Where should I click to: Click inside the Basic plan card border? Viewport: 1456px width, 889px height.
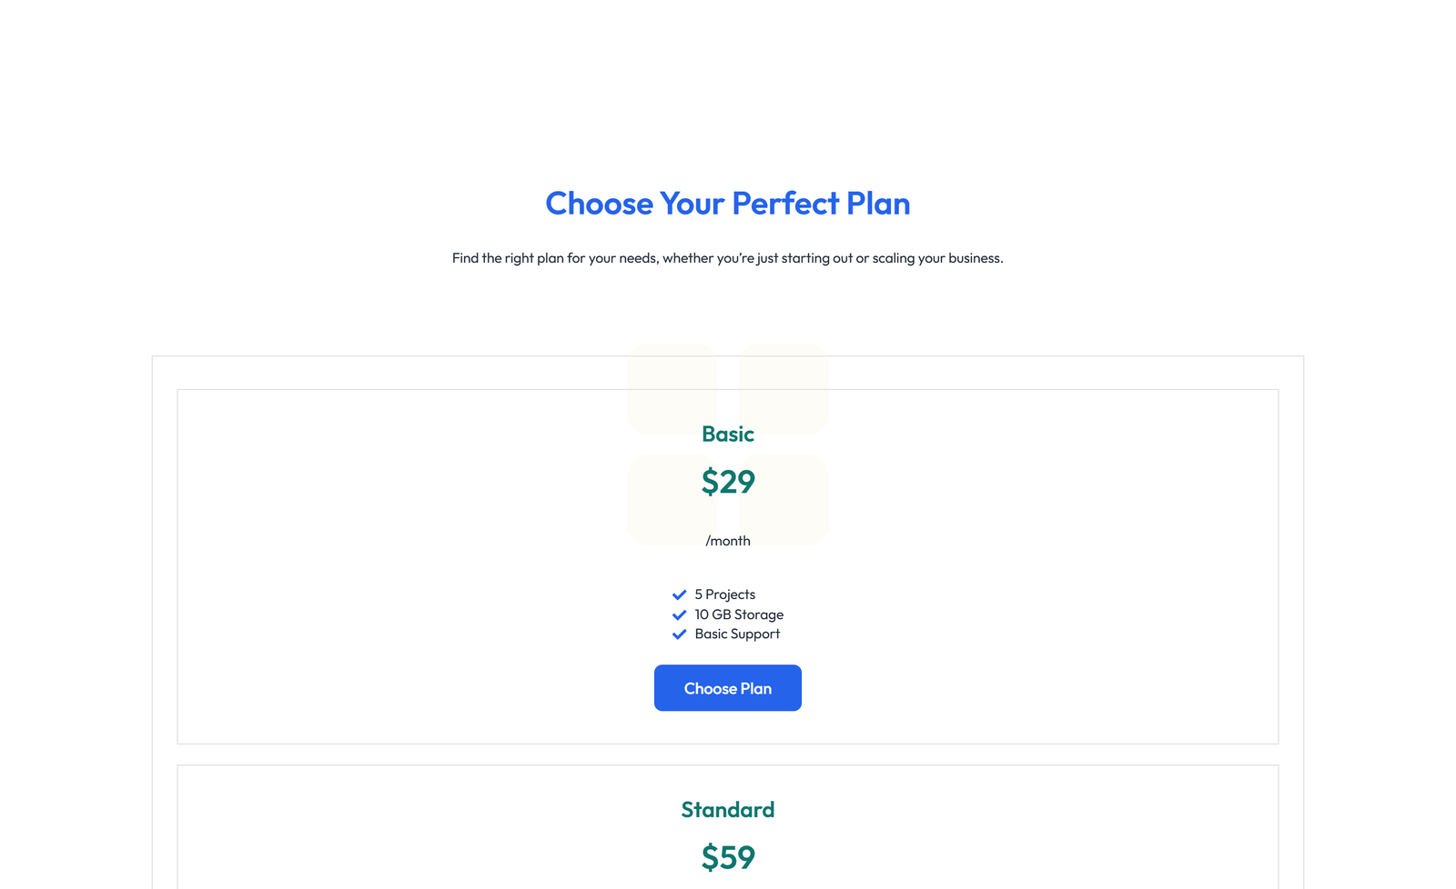coord(364,564)
